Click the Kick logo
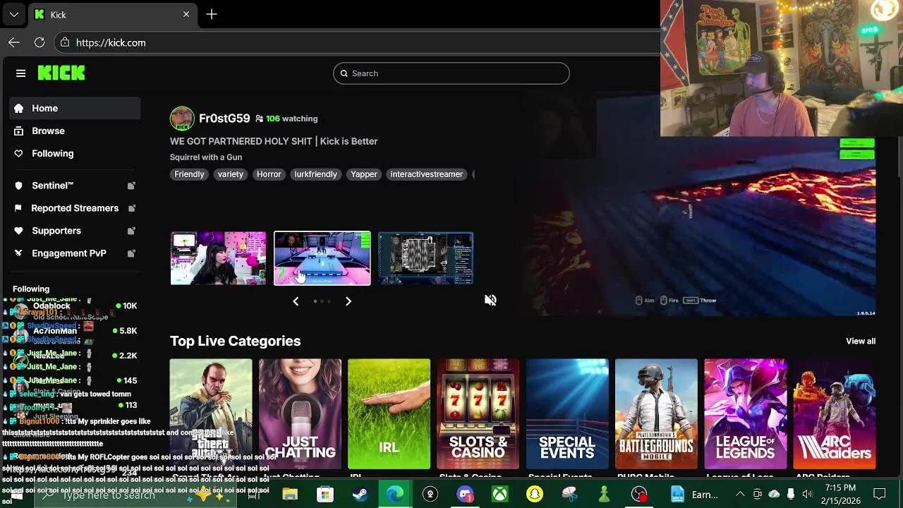Viewport: 903px width, 508px height. coord(61,73)
